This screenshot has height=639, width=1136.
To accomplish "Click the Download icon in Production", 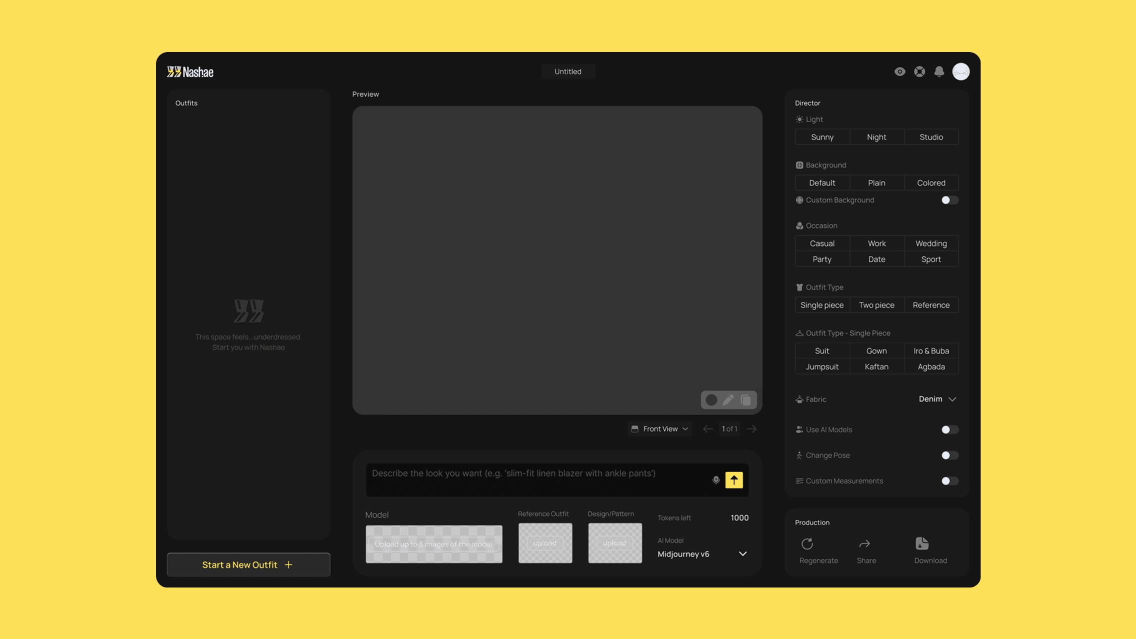I will [x=921, y=543].
